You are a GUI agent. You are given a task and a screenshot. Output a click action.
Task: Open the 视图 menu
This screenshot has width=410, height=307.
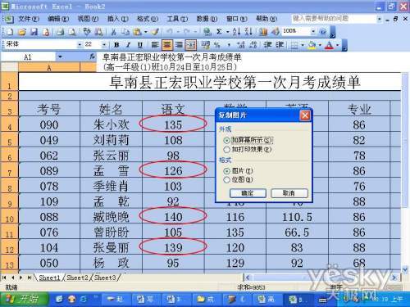coord(88,19)
